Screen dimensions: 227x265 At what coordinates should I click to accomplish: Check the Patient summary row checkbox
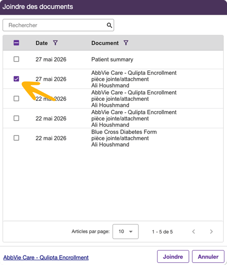16,59
